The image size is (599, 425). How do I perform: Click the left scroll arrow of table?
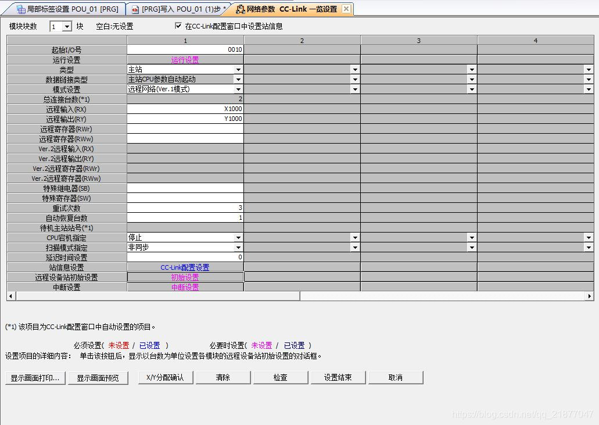pos(11,296)
